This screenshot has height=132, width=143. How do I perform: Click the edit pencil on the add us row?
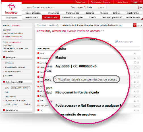coord(135,91)
